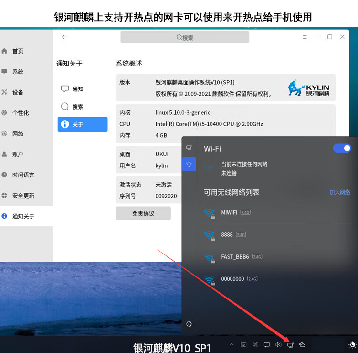Toggle night mode icon in the taskbar corner
The image size is (358, 353).
[352, 344]
